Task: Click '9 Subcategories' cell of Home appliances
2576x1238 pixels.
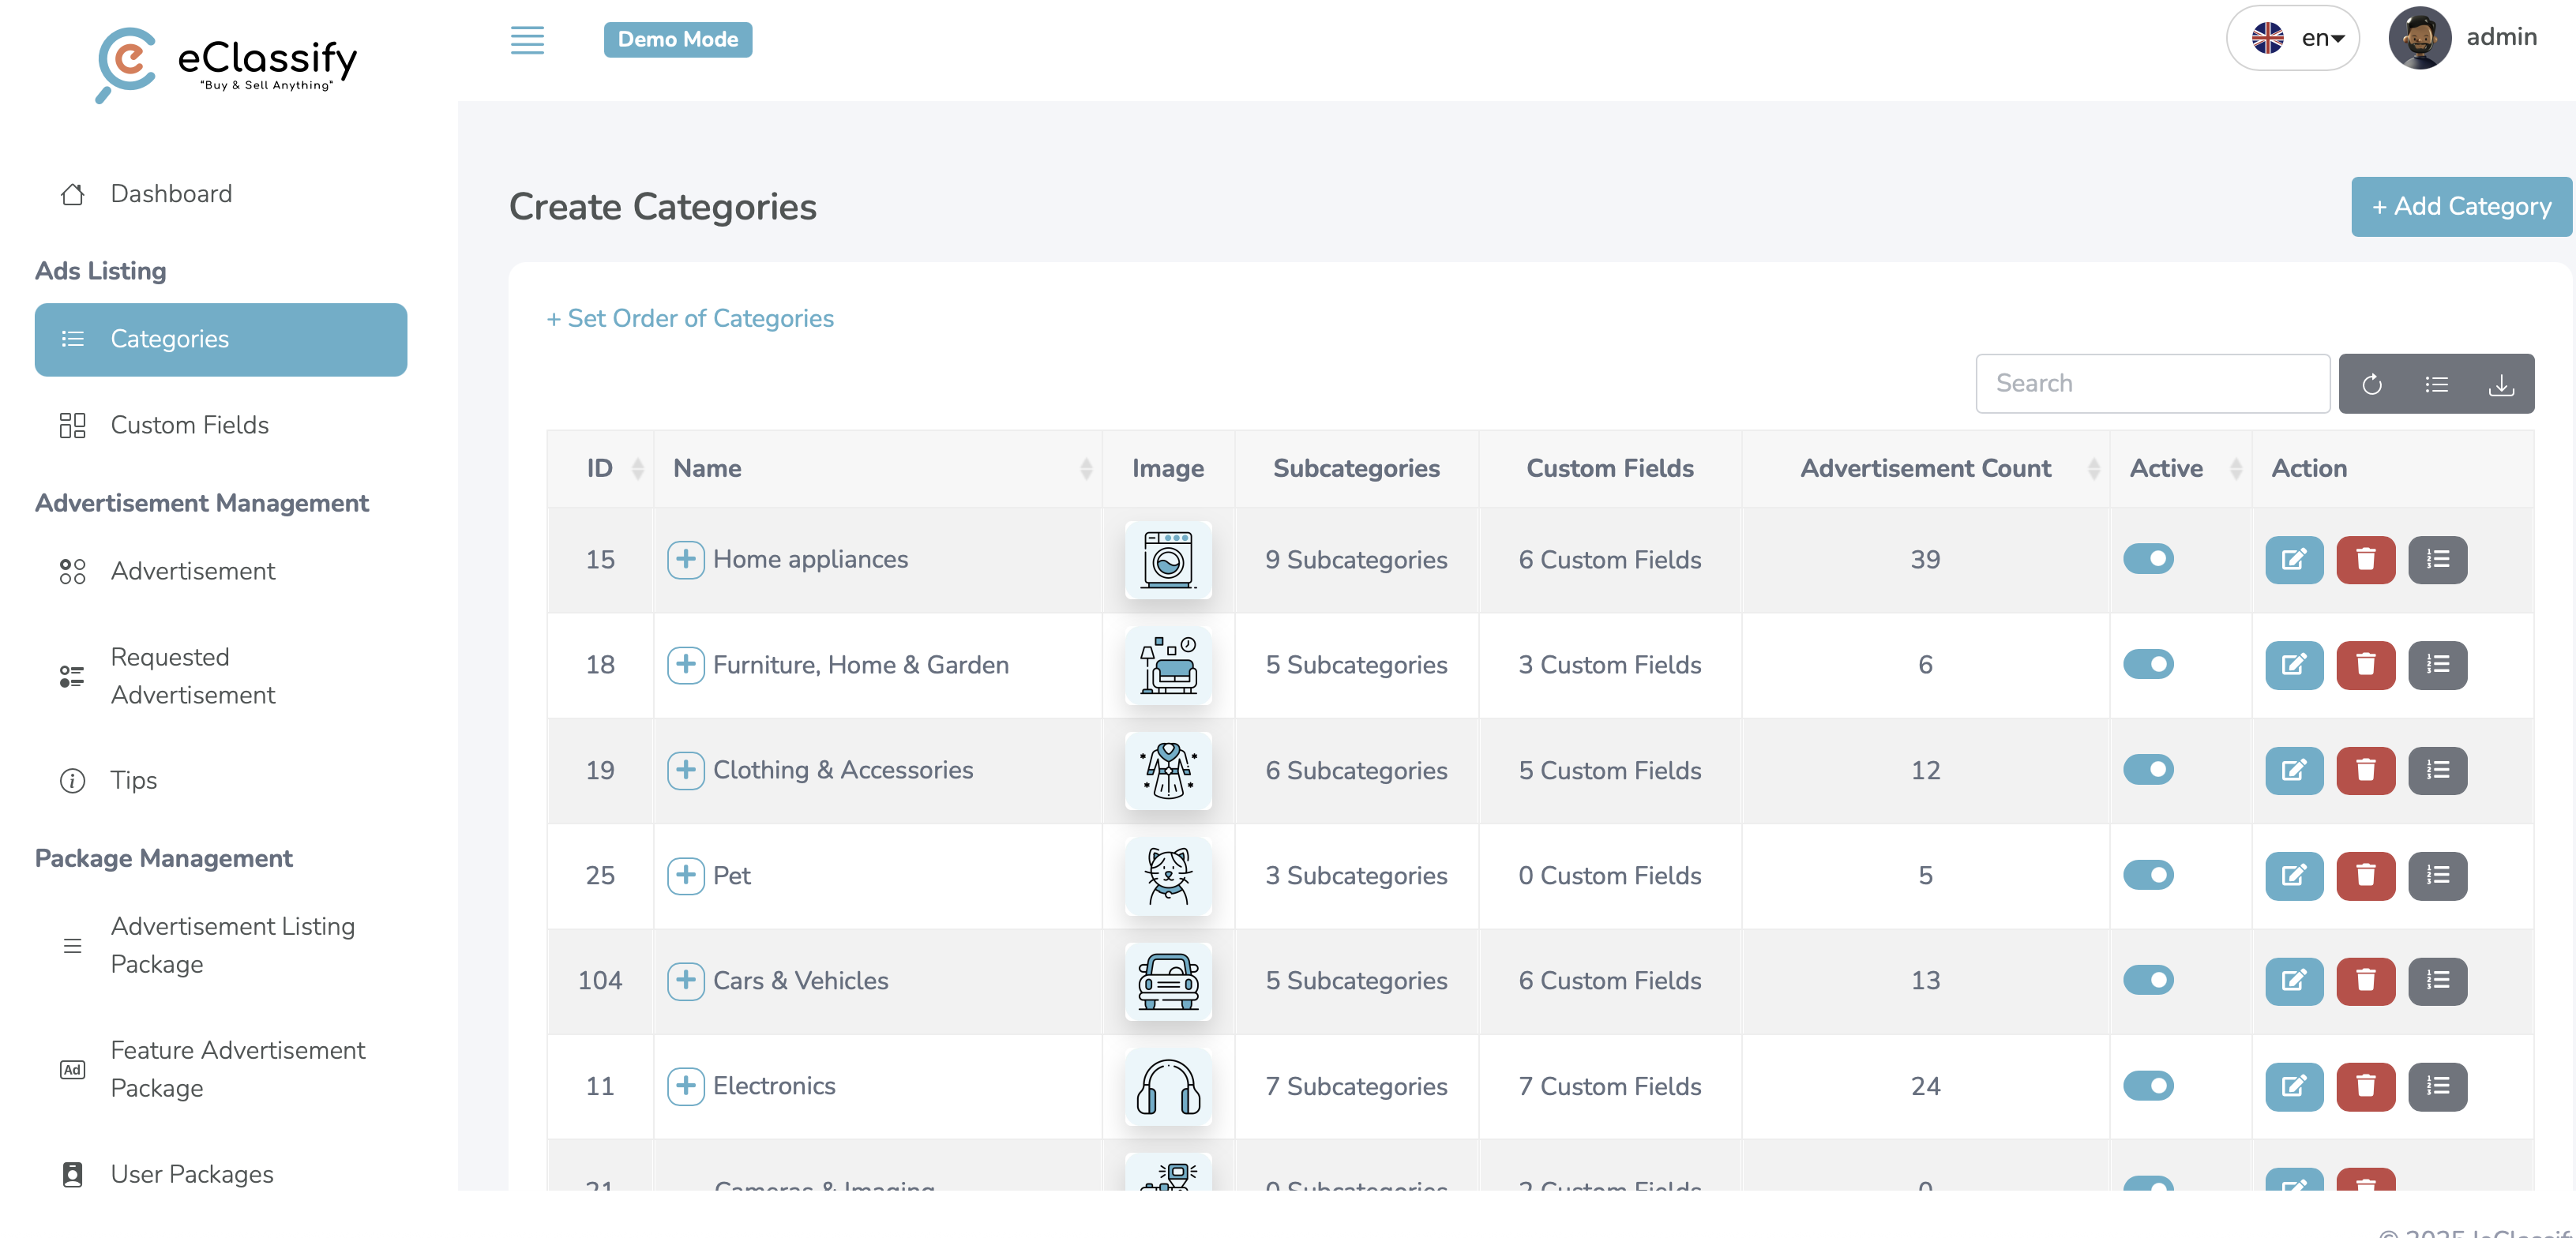Action: coord(1356,560)
